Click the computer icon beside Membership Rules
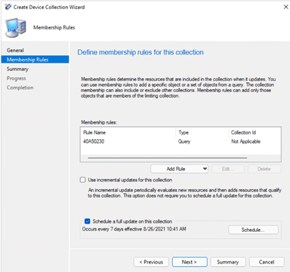The height and width of the screenshot is (272, 290). click(16, 28)
